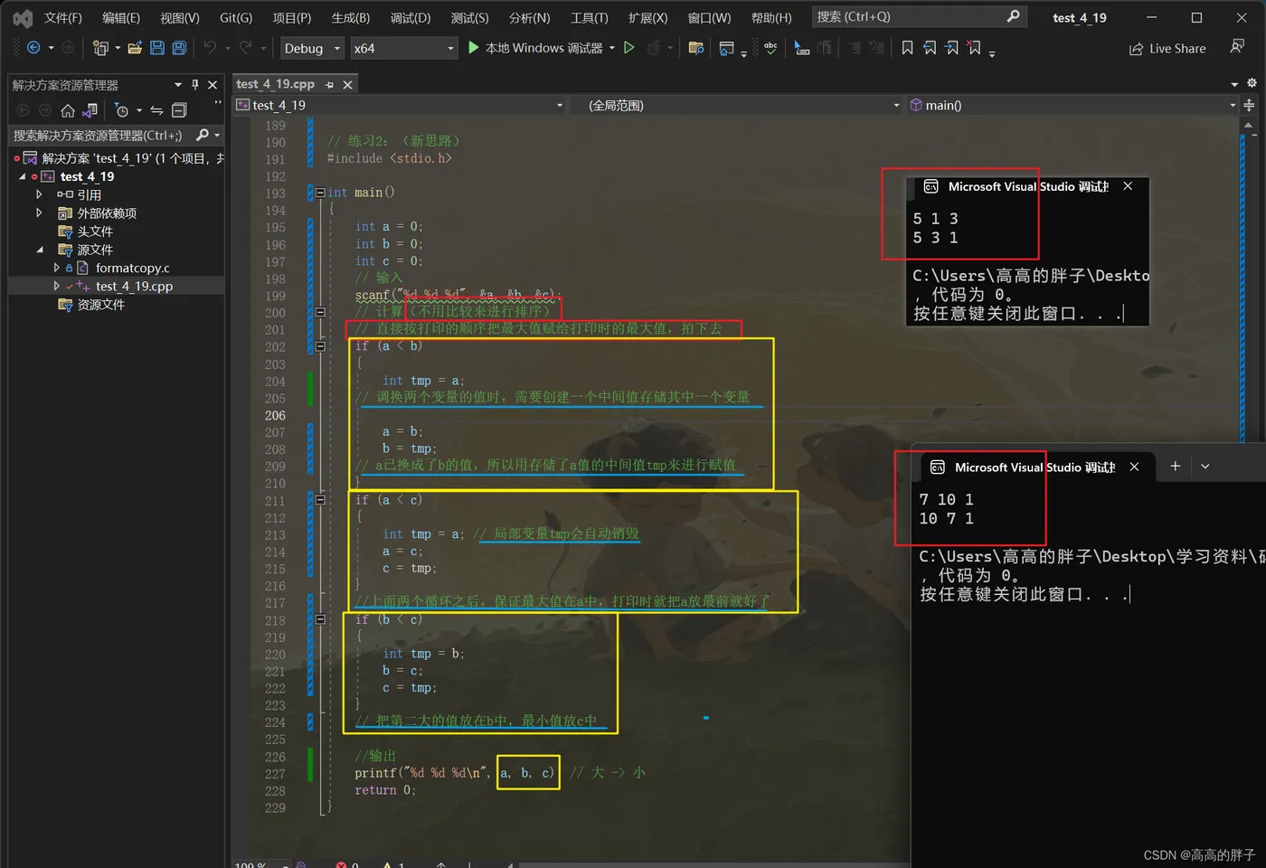Select the 头文件 header files folder

point(95,231)
